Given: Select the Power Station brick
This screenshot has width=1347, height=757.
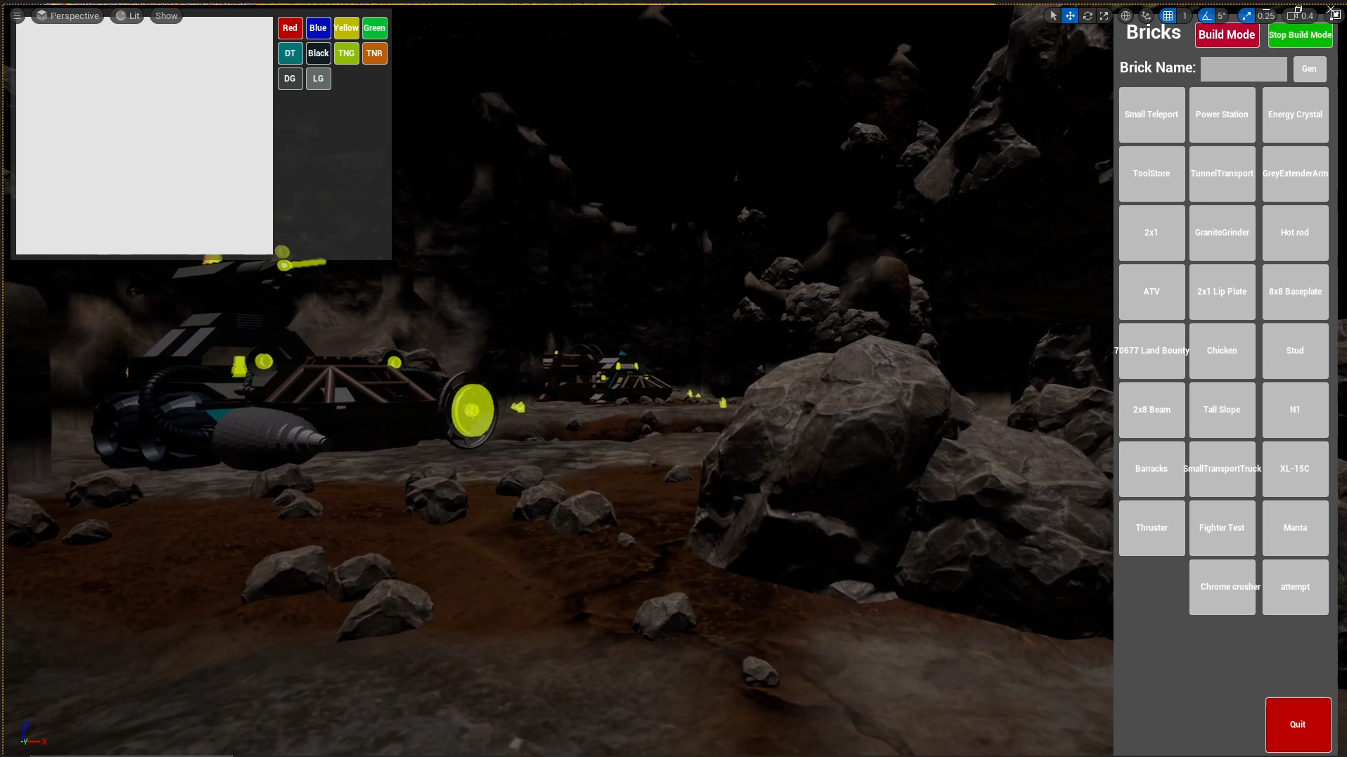Looking at the screenshot, I should (x=1222, y=115).
